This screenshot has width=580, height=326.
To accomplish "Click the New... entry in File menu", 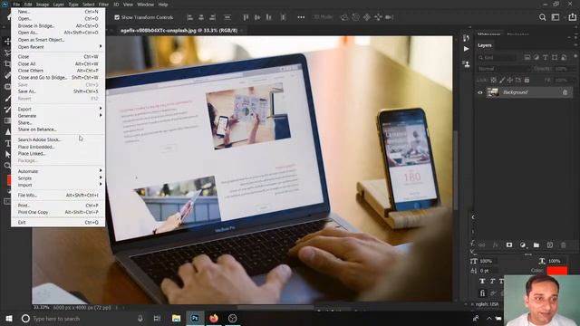I will (x=58, y=12).
